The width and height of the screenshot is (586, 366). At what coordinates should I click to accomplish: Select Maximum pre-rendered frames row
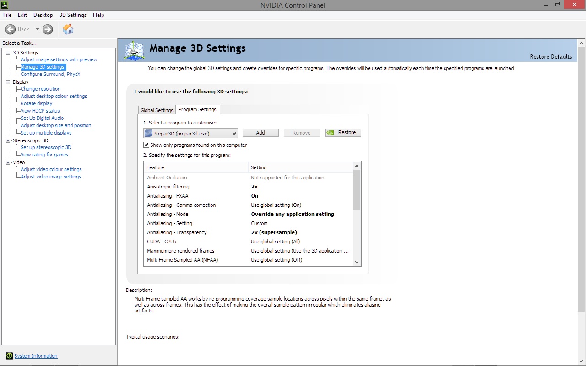point(249,251)
